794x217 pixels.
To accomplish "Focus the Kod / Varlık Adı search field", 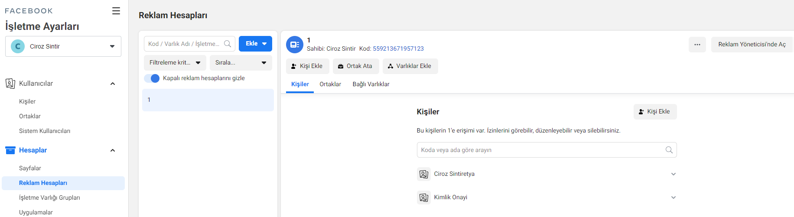I will point(189,44).
